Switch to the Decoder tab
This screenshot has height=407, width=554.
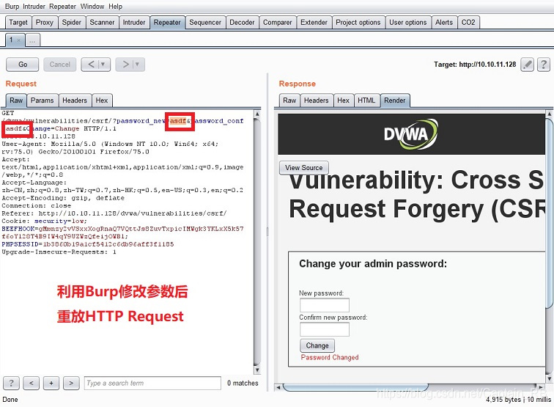[x=242, y=22]
